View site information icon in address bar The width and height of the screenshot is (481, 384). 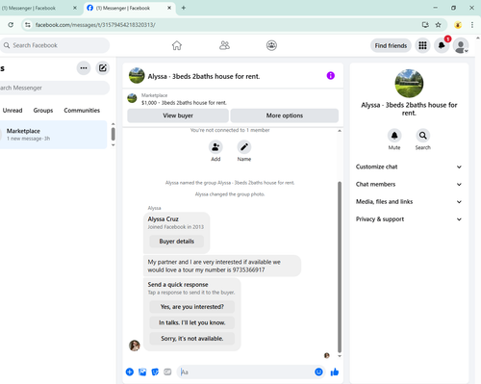coord(28,25)
